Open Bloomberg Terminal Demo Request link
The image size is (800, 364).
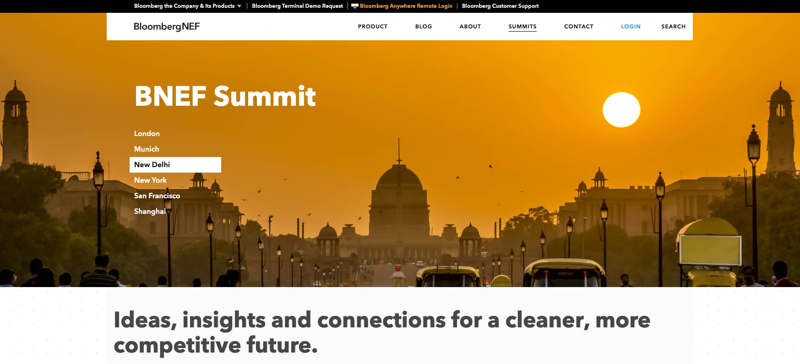297,6
